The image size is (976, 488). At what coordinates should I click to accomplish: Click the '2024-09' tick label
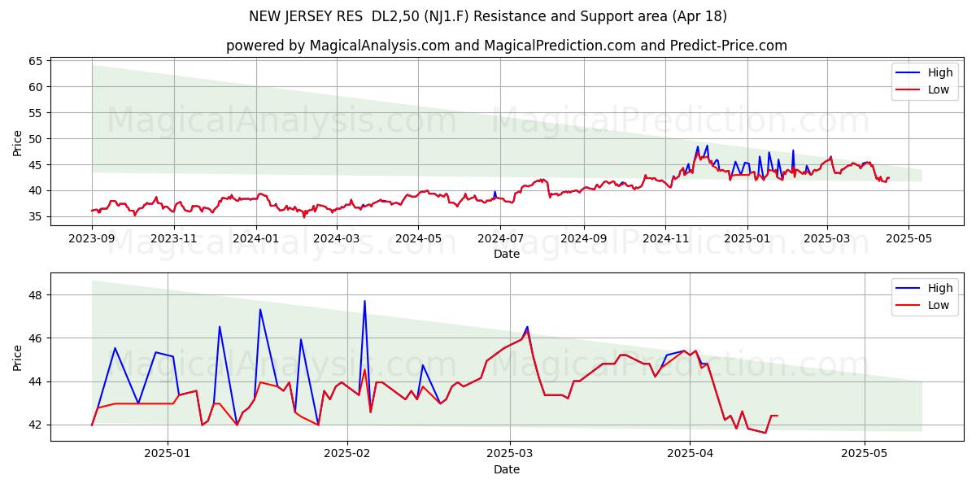click(x=584, y=238)
